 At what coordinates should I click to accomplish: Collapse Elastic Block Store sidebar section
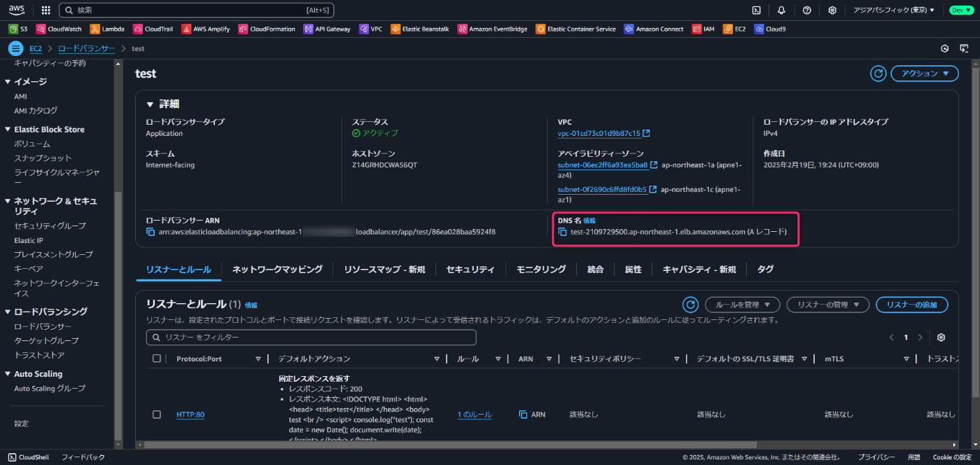pos(8,130)
